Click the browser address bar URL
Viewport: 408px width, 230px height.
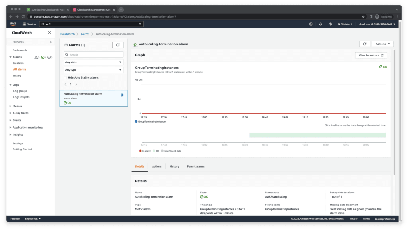(105, 17)
